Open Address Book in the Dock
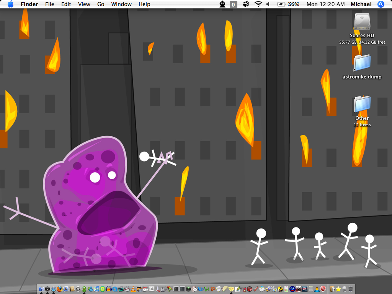 tap(72, 289)
